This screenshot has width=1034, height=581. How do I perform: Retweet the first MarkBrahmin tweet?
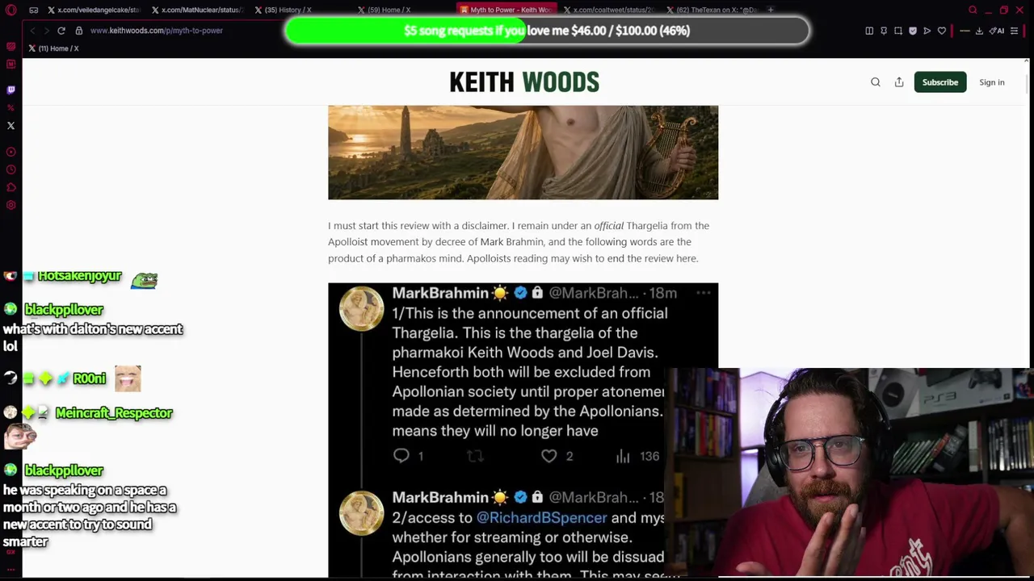[475, 456]
